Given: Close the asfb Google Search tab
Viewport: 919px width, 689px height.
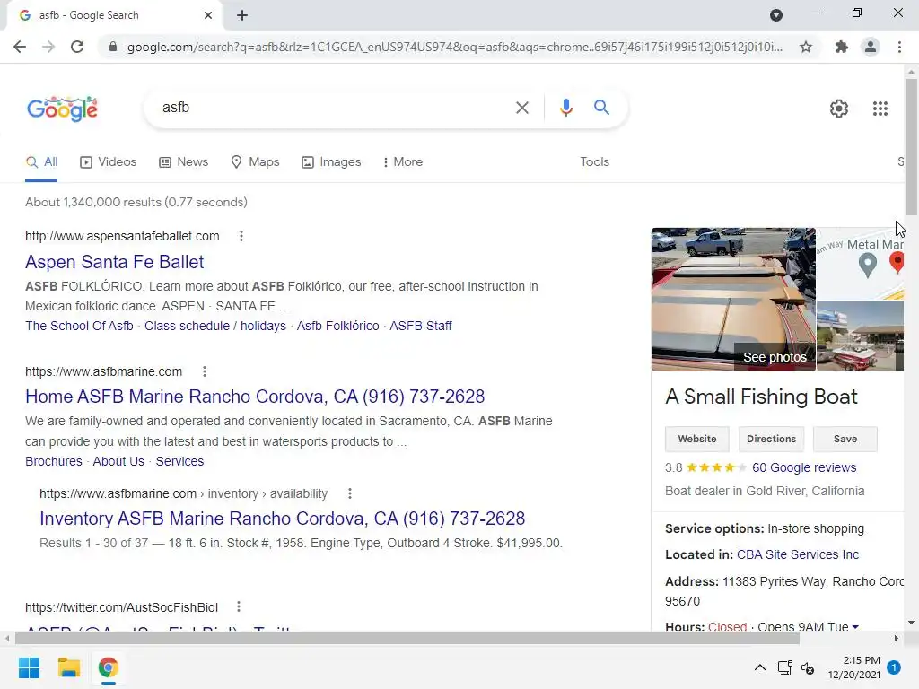Looking at the screenshot, I should point(208,15).
